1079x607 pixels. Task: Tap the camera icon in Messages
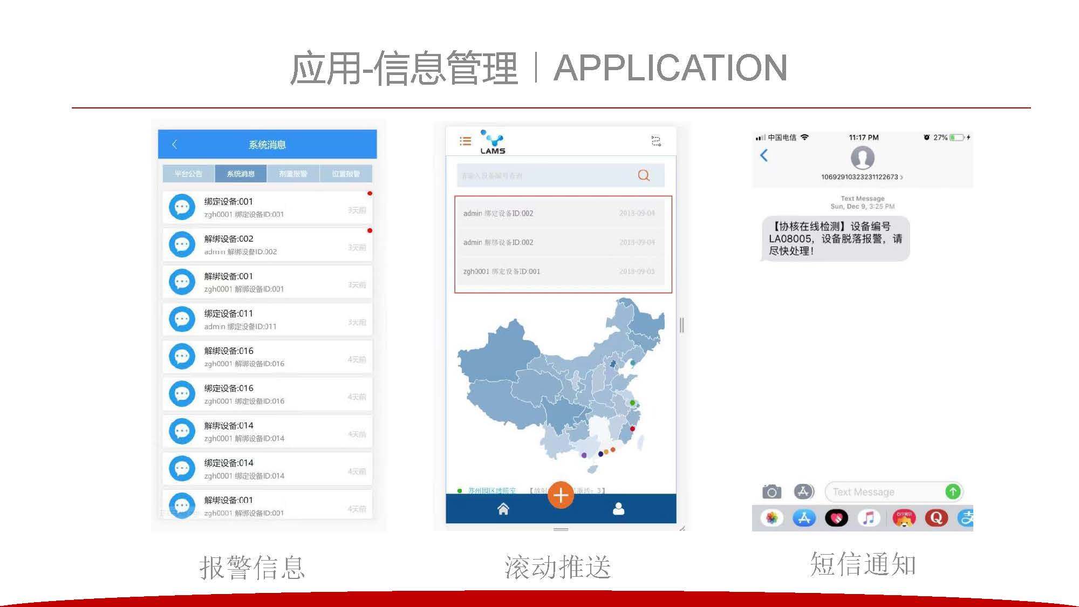tap(771, 492)
